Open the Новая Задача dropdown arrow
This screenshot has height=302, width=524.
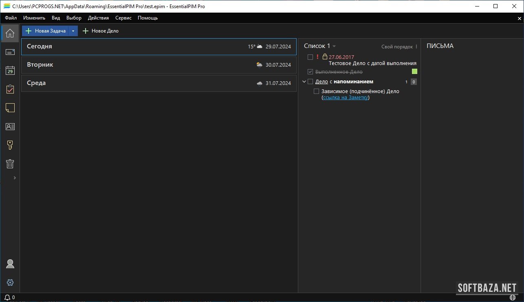(73, 31)
